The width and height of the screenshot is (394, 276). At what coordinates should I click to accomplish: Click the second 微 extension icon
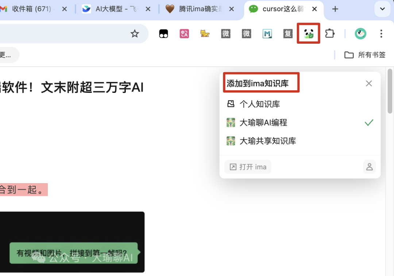pyautogui.click(x=247, y=33)
